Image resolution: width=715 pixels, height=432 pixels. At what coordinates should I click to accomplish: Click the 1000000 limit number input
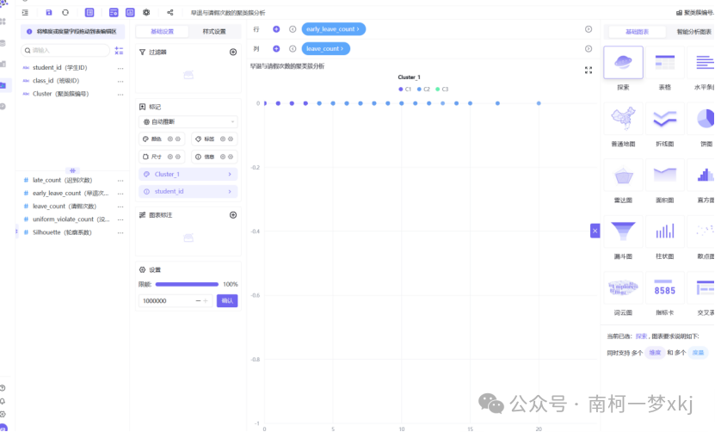coord(166,301)
